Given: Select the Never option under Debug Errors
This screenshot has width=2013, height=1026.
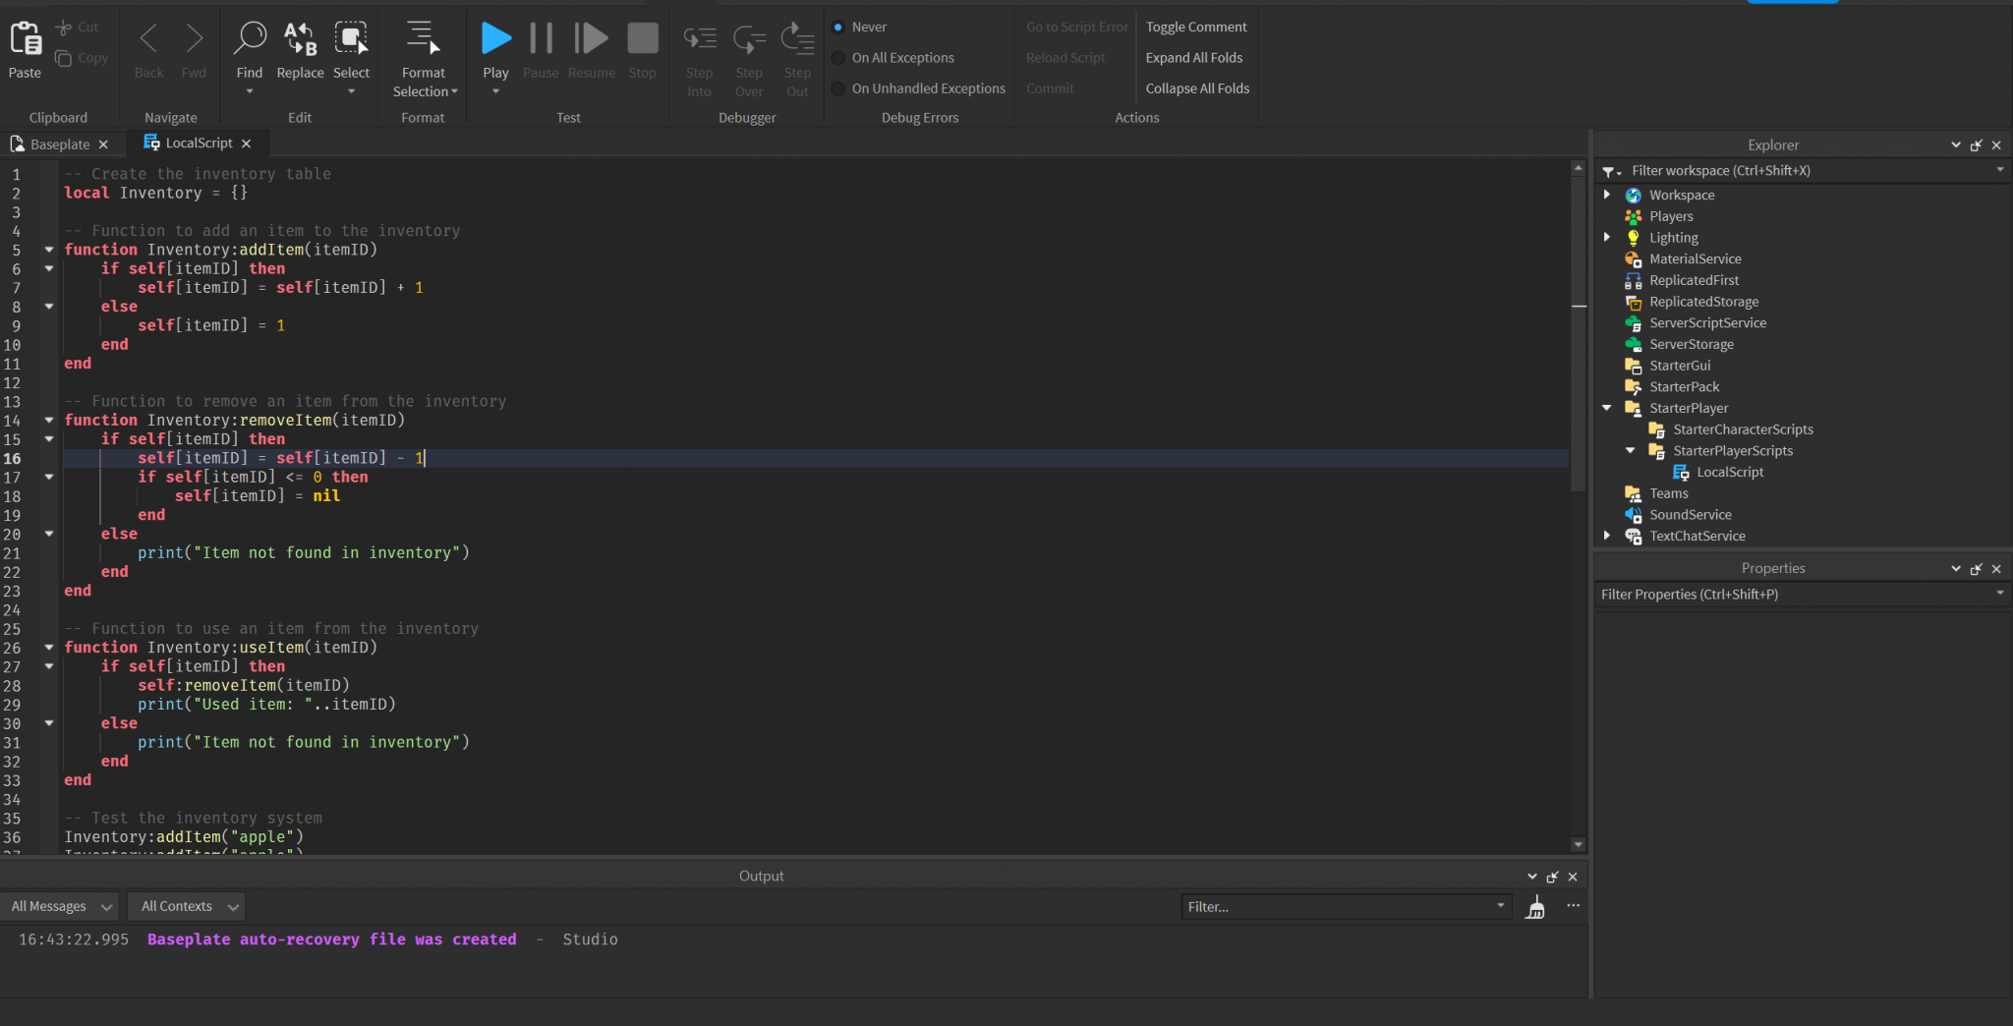Looking at the screenshot, I should coord(837,27).
